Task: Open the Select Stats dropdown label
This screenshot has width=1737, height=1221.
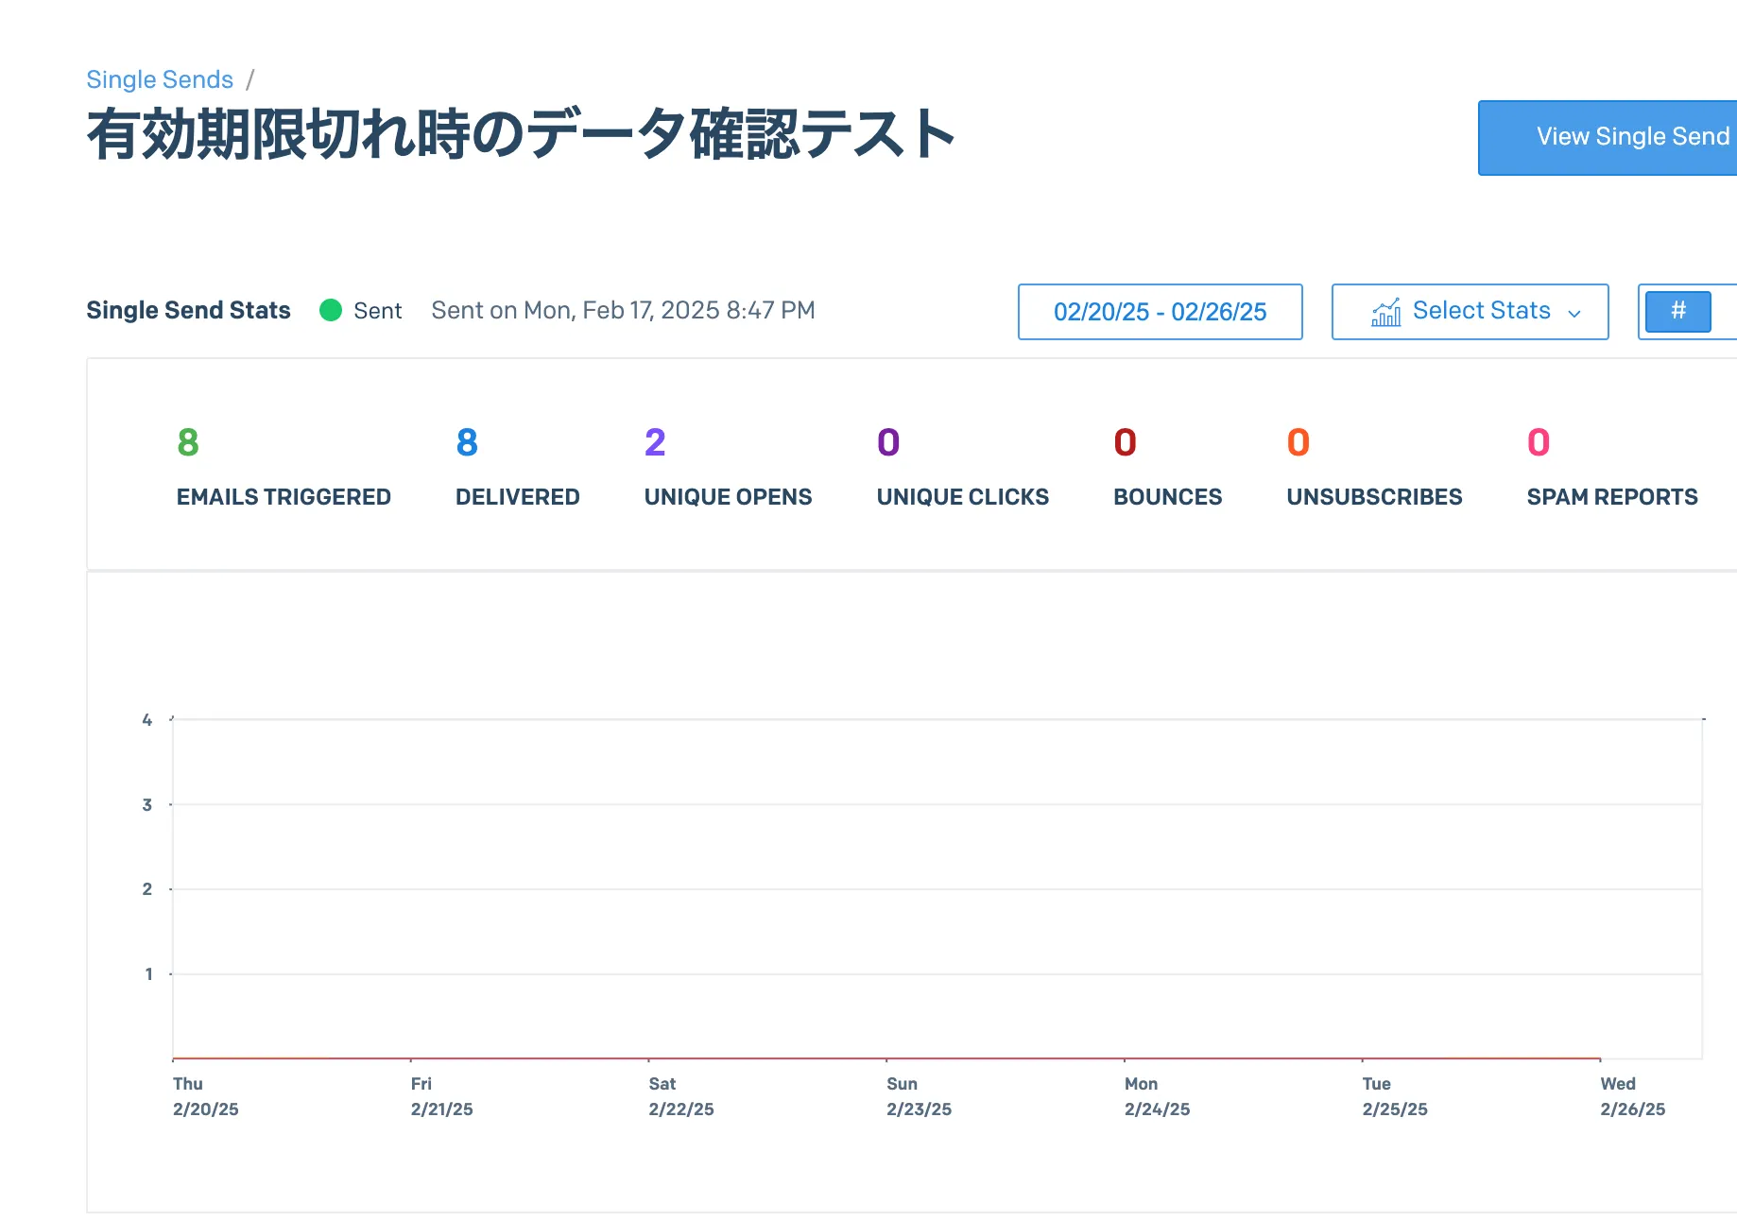Action: (x=1481, y=311)
